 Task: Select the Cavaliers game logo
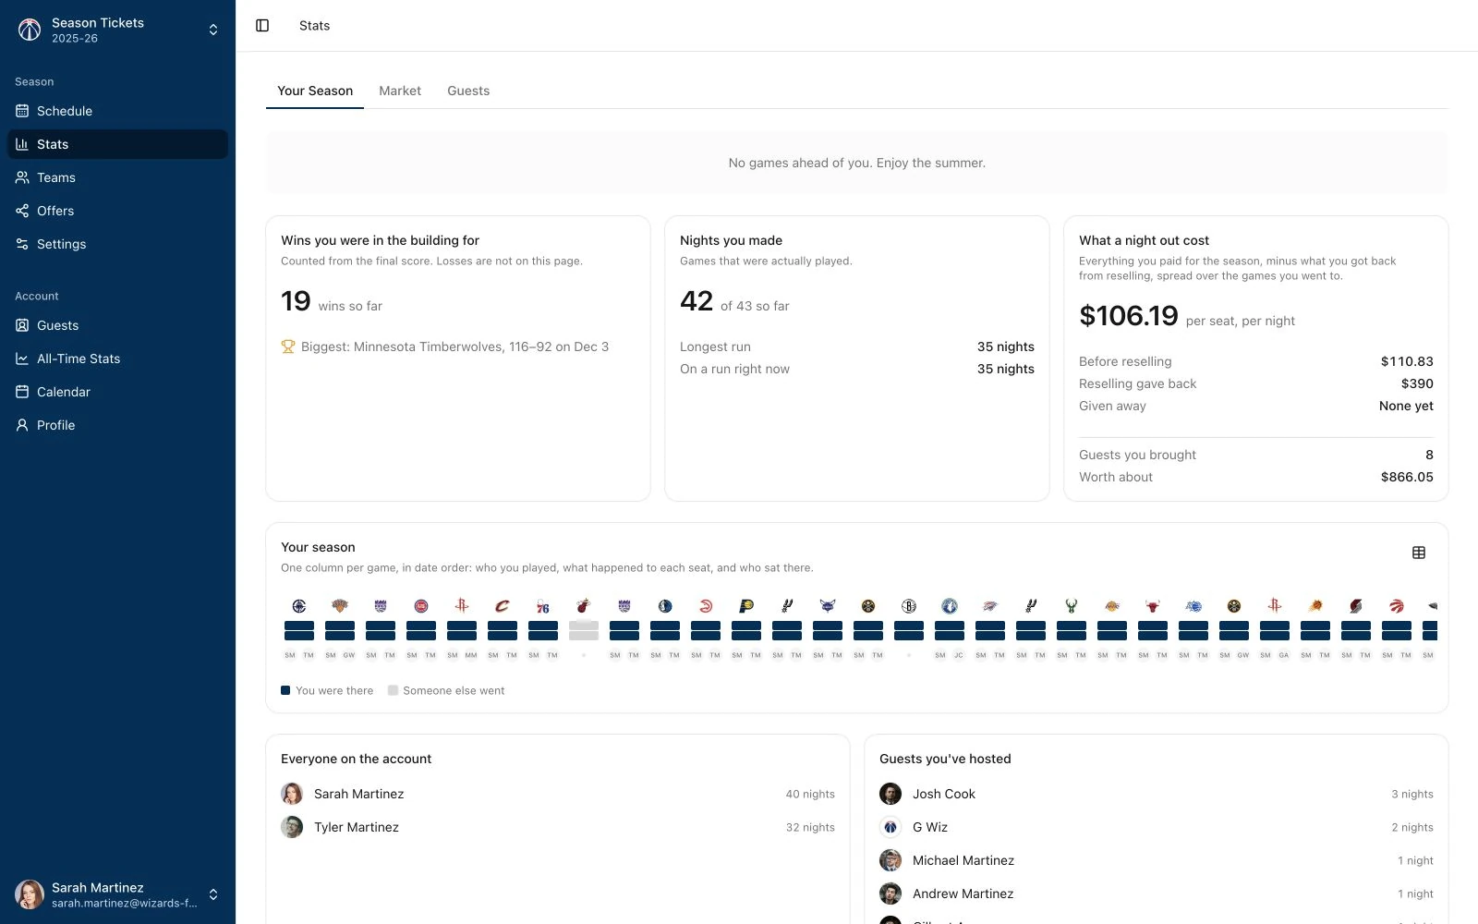pos(503,606)
